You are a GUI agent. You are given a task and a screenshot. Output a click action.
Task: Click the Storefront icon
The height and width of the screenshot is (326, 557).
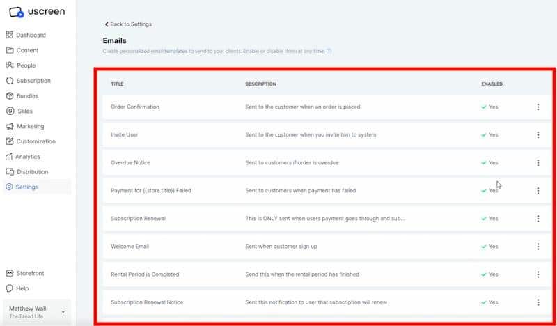pos(10,273)
